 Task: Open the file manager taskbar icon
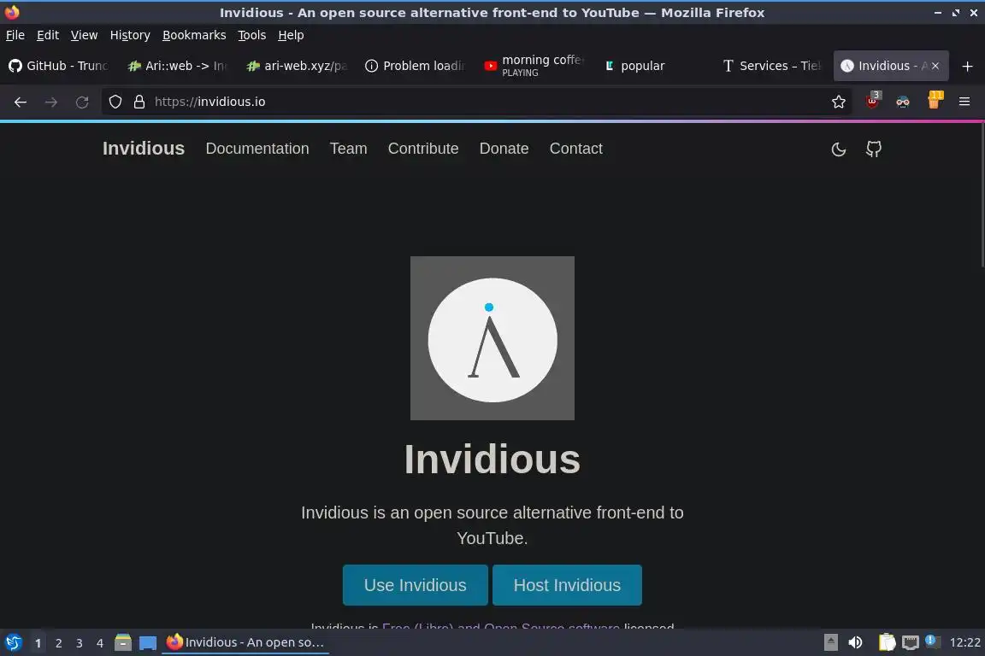[122, 642]
